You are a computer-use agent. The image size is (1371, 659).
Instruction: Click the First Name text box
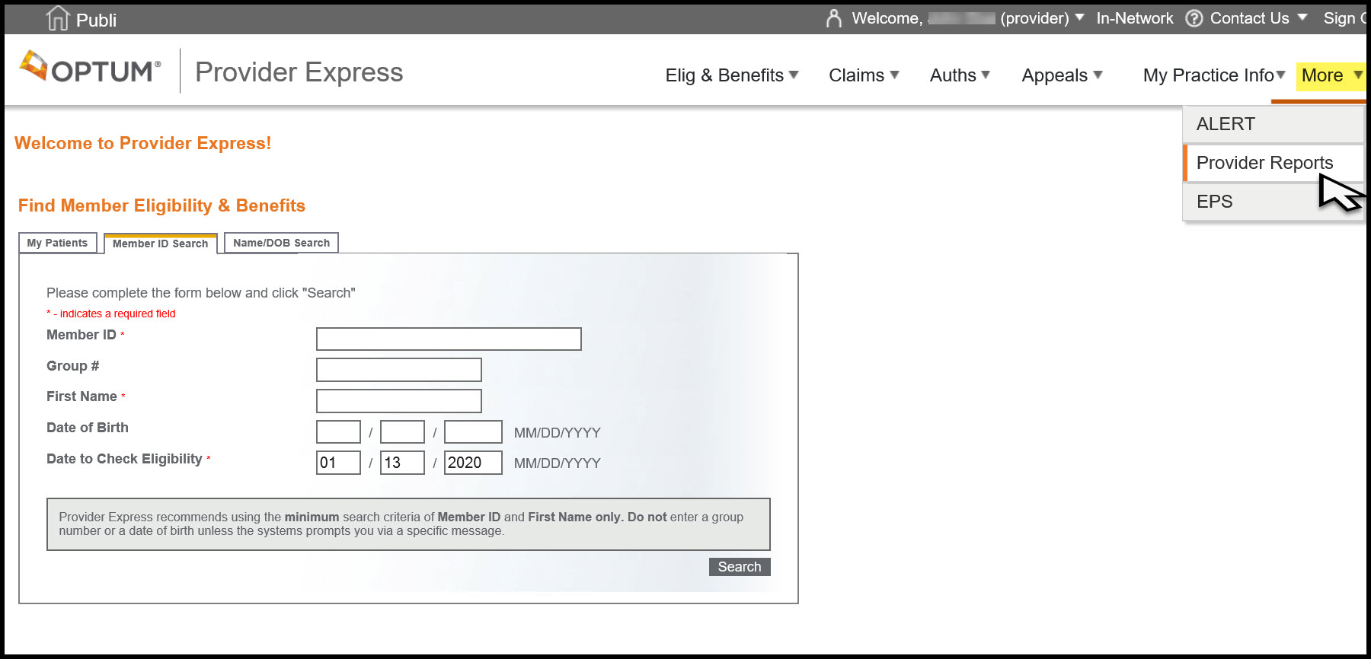pos(398,400)
